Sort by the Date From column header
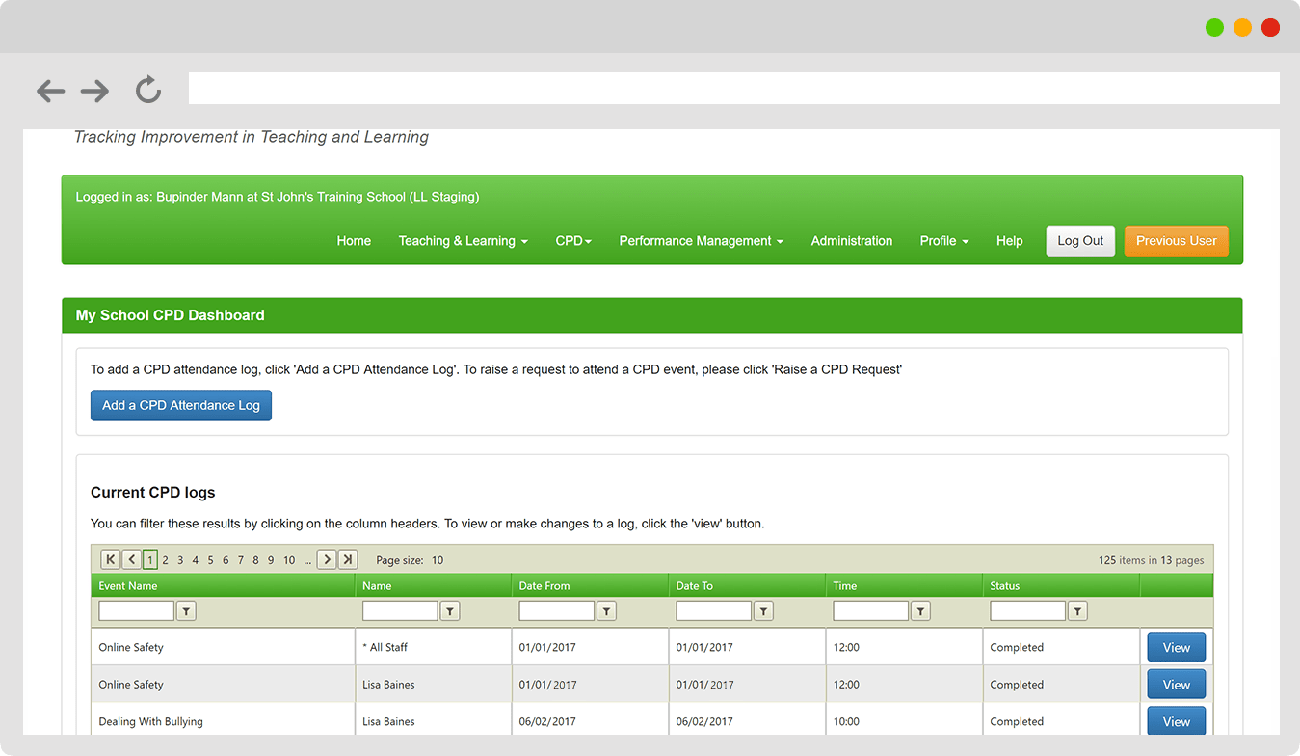 [544, 586]
